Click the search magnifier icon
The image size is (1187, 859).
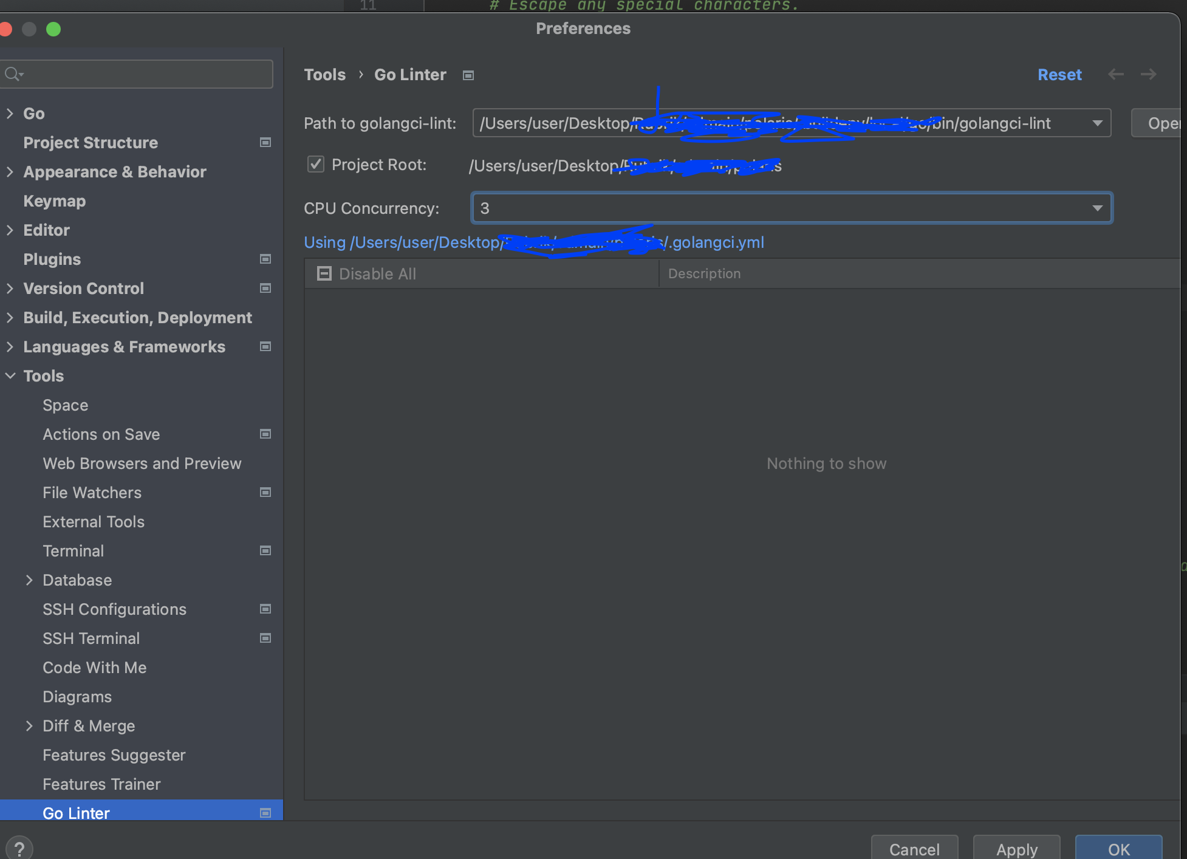click(12, 74)
